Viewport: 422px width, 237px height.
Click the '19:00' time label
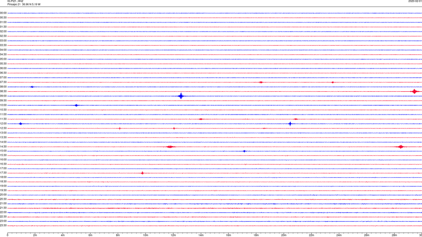tap(3, 186)
